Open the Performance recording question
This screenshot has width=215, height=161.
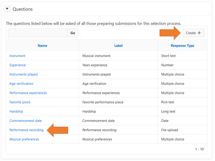(26, 130)
